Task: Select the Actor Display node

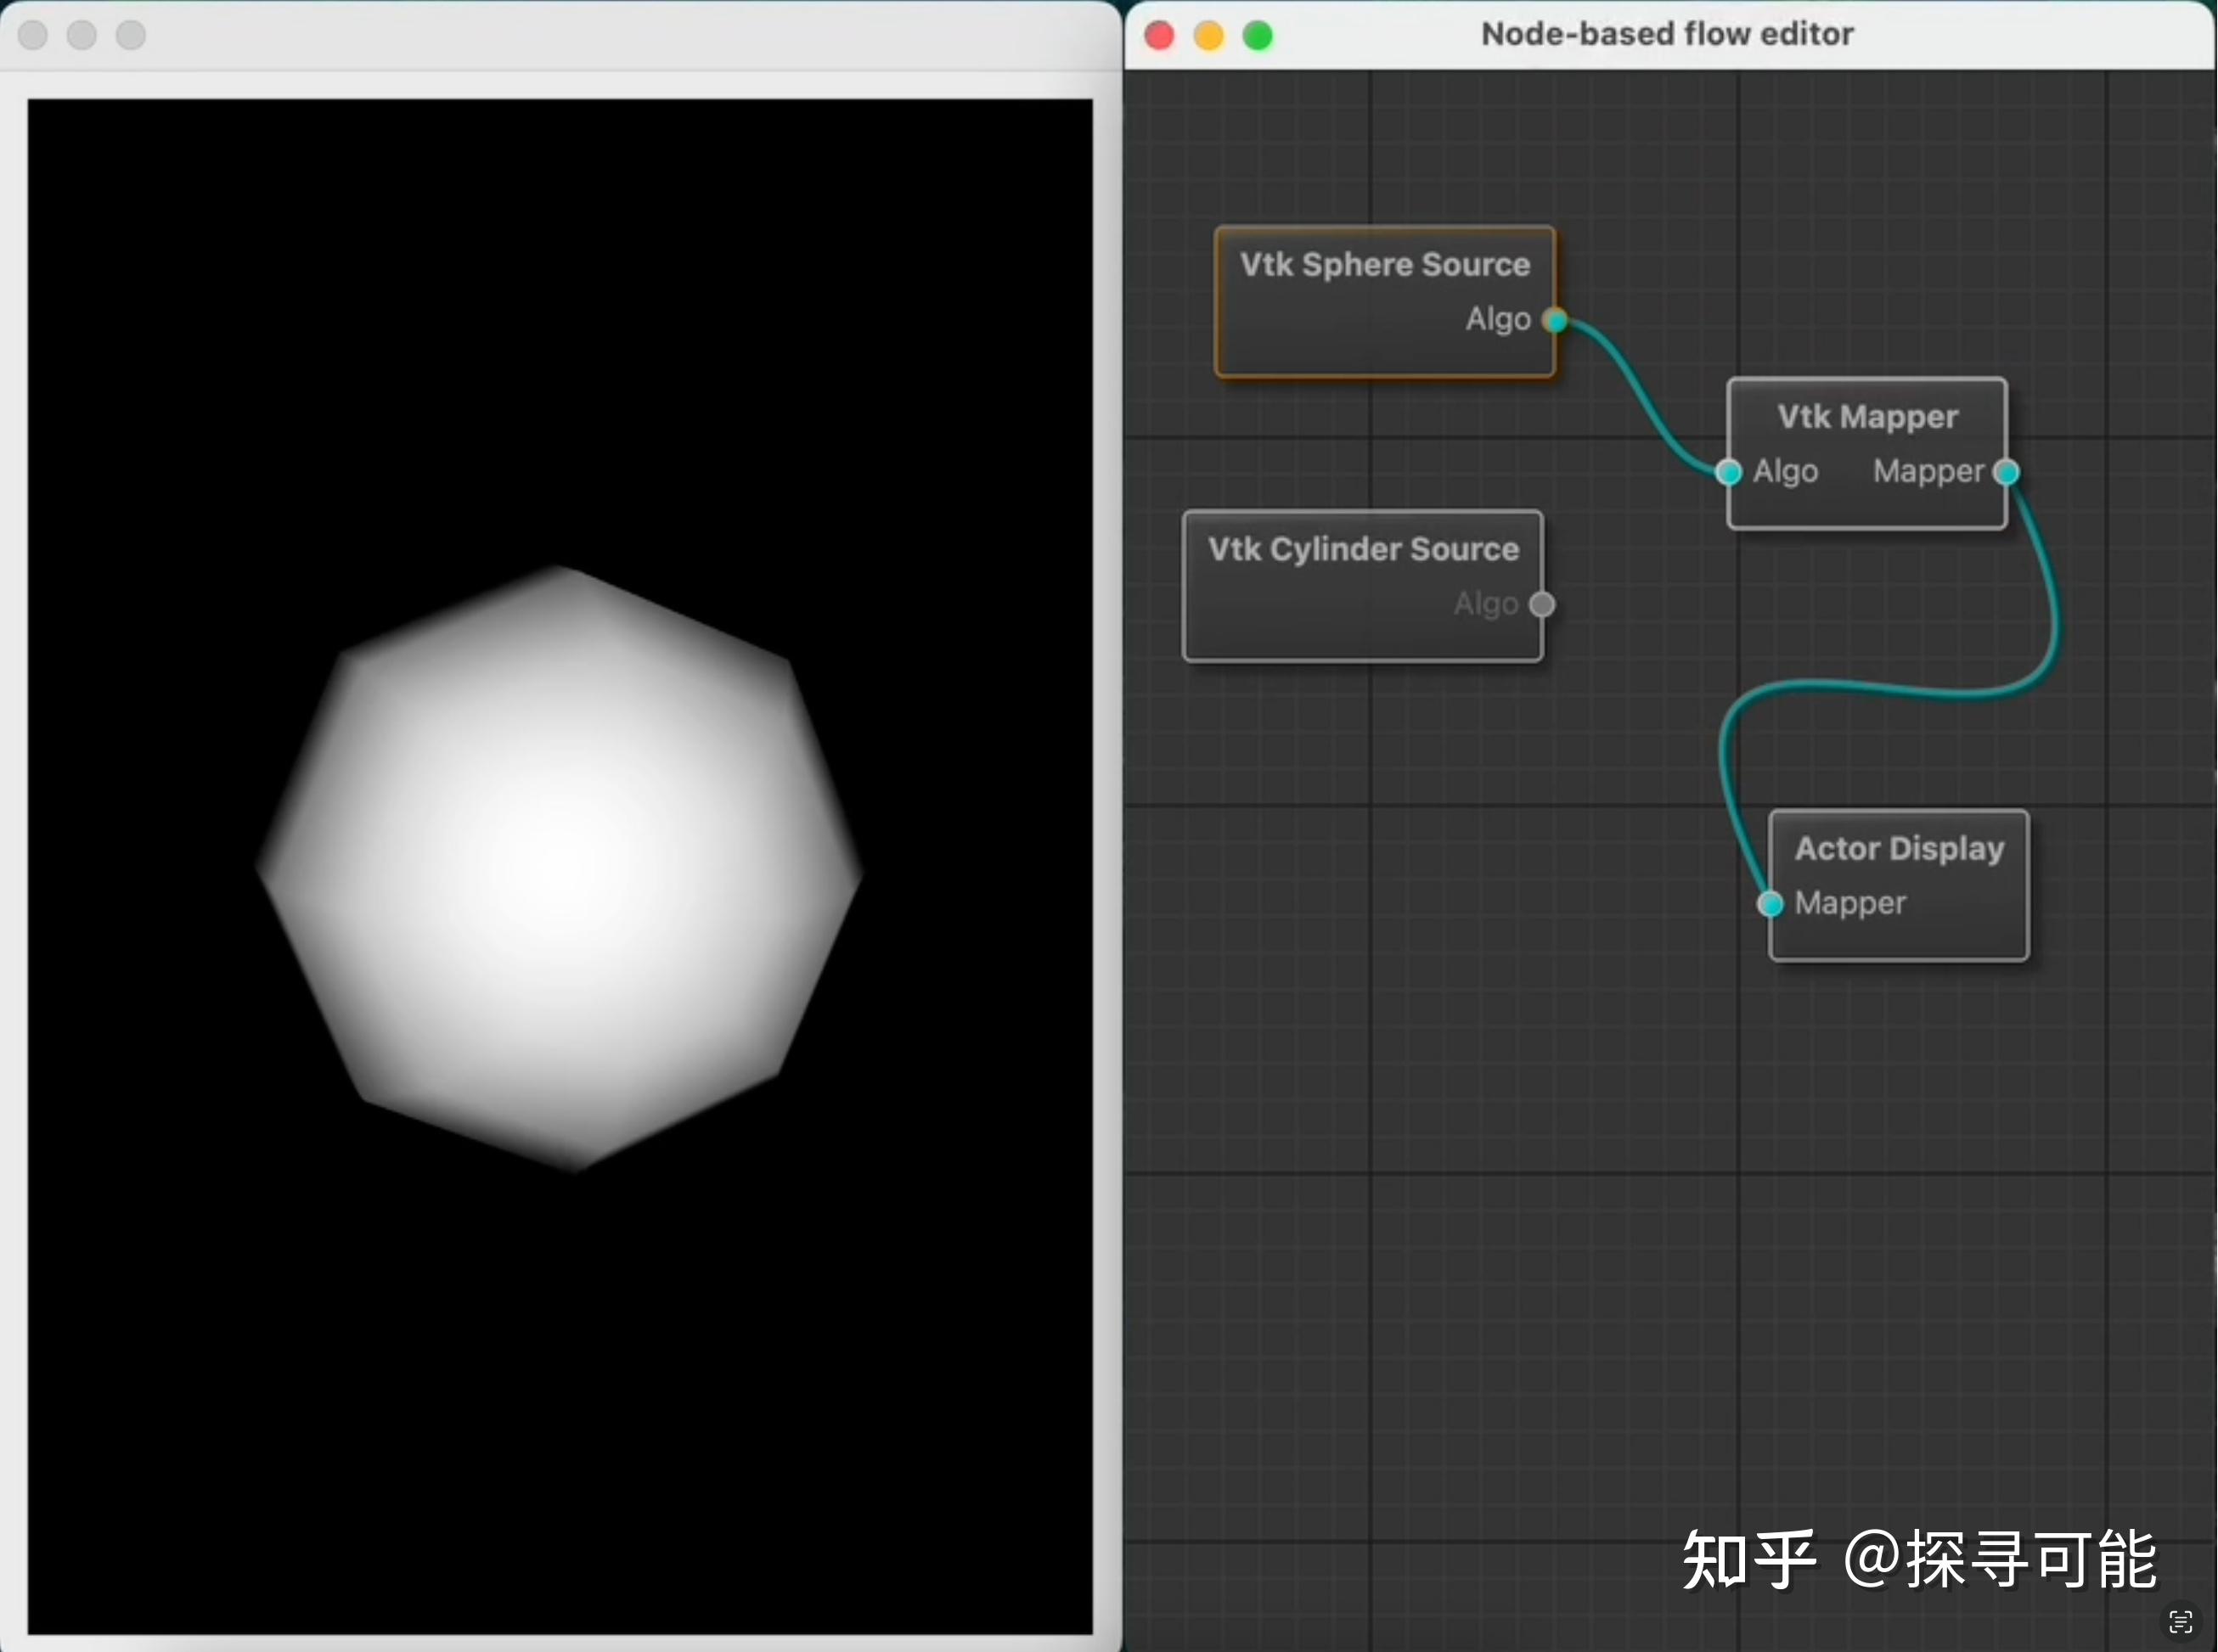Action: [1899, 848]
